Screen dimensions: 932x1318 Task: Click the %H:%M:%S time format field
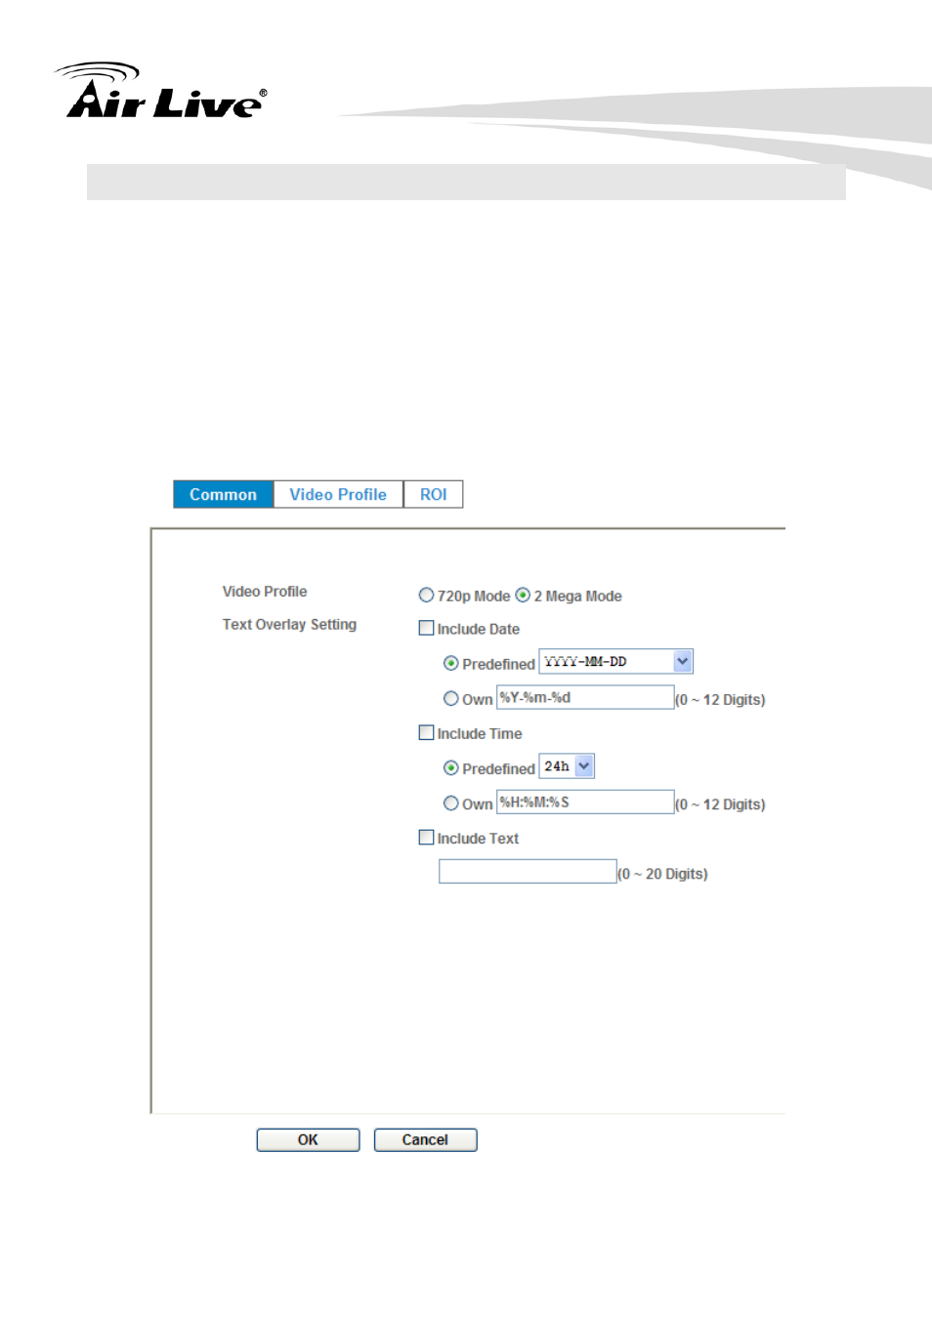point(585,802)
